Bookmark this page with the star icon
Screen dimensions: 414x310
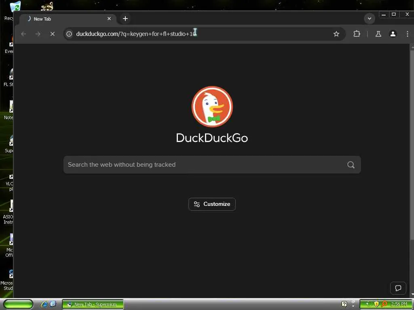point(336,34)
